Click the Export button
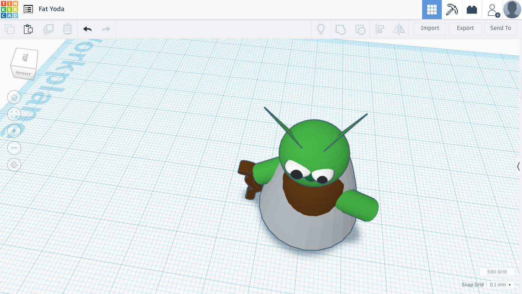 pyautogui.click(x=465, y=28)
